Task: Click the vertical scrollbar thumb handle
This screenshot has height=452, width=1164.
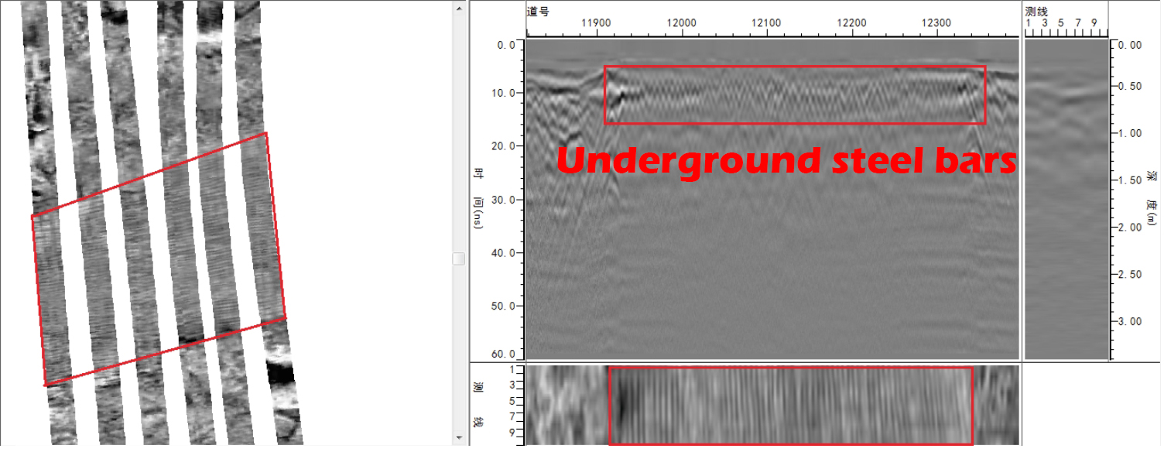Action: (459, 259)
